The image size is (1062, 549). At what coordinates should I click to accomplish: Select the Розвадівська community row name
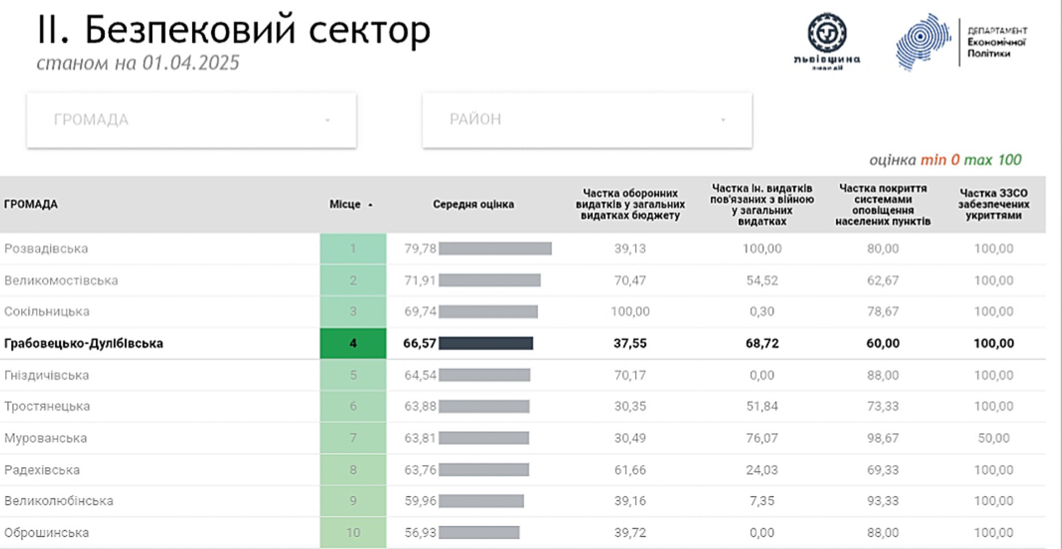pos(46,248)
